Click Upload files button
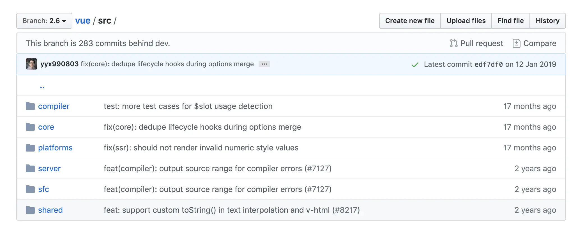 tap(466, 21)
